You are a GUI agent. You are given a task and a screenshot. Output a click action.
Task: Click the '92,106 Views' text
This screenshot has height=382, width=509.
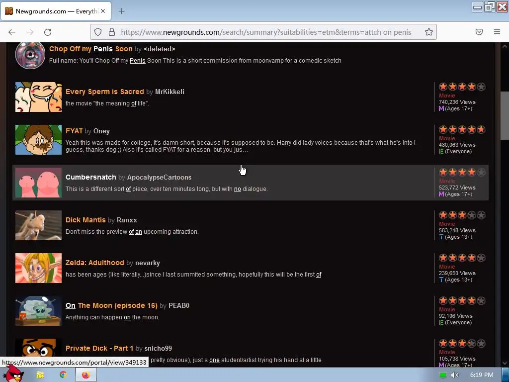coord(456,316)
